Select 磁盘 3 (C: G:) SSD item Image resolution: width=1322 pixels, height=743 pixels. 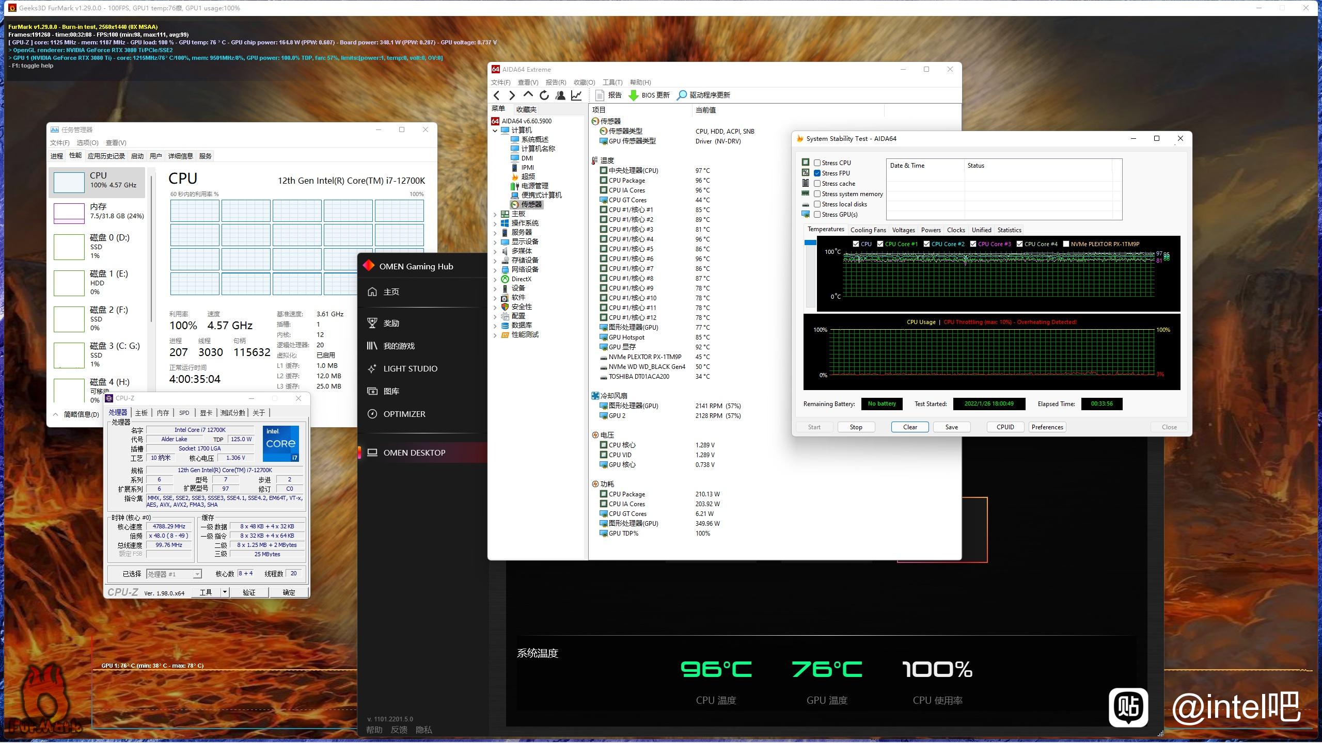tap(97, 356)
